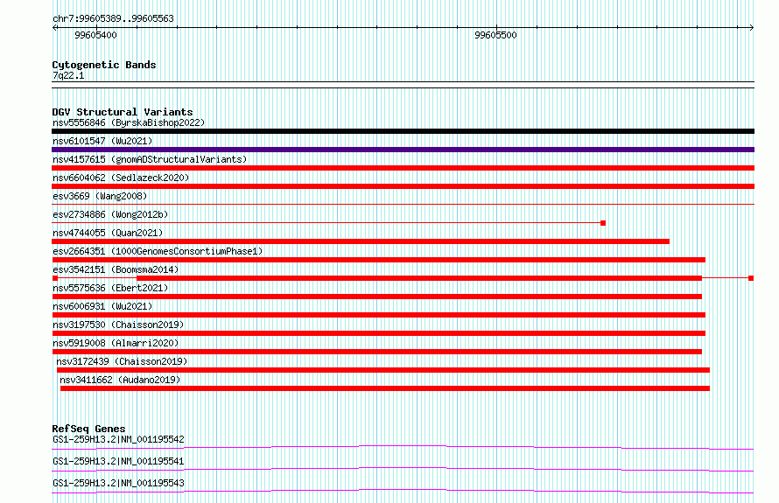This screenshot has height=503, width=779.
Task: Select the red bar under nsv3172439
Action: point(383,370)
